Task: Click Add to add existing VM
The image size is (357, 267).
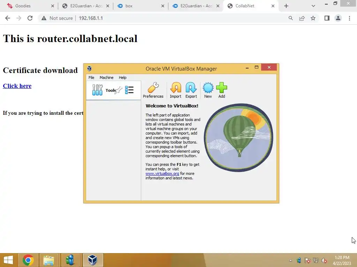Action: click(221, 90)
